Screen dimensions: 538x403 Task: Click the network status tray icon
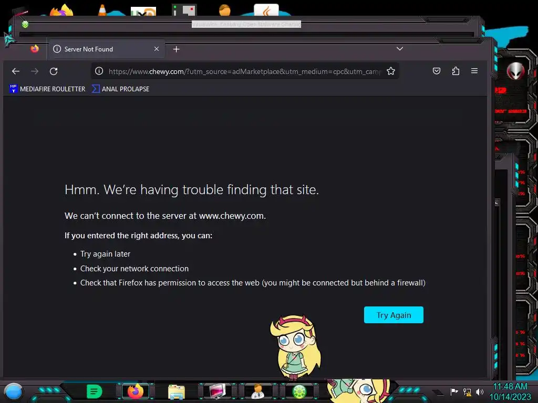[467, 391]
